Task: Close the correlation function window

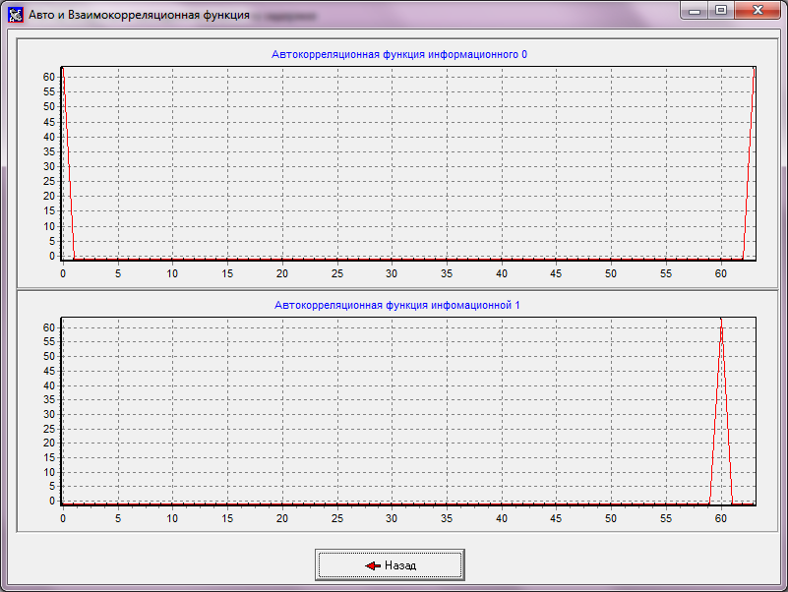Action: pyautogui.click(x=758, y=10)
